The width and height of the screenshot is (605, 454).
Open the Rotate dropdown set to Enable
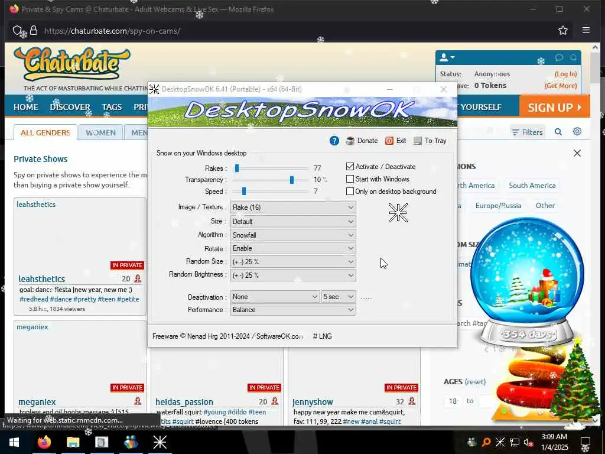pyautogui.click(x=293, y=248)
